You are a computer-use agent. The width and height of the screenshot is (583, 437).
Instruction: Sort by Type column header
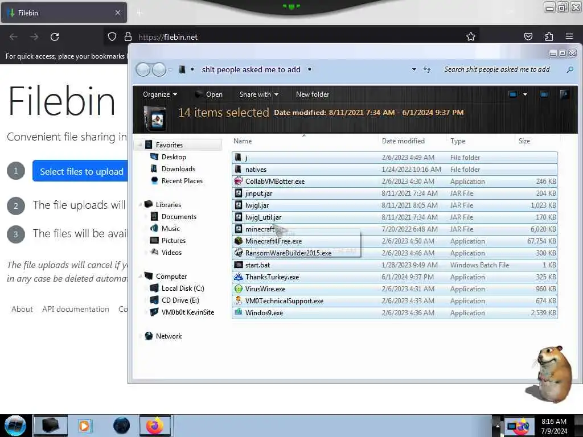458,141
